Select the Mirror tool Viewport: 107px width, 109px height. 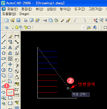coord(10,48)
